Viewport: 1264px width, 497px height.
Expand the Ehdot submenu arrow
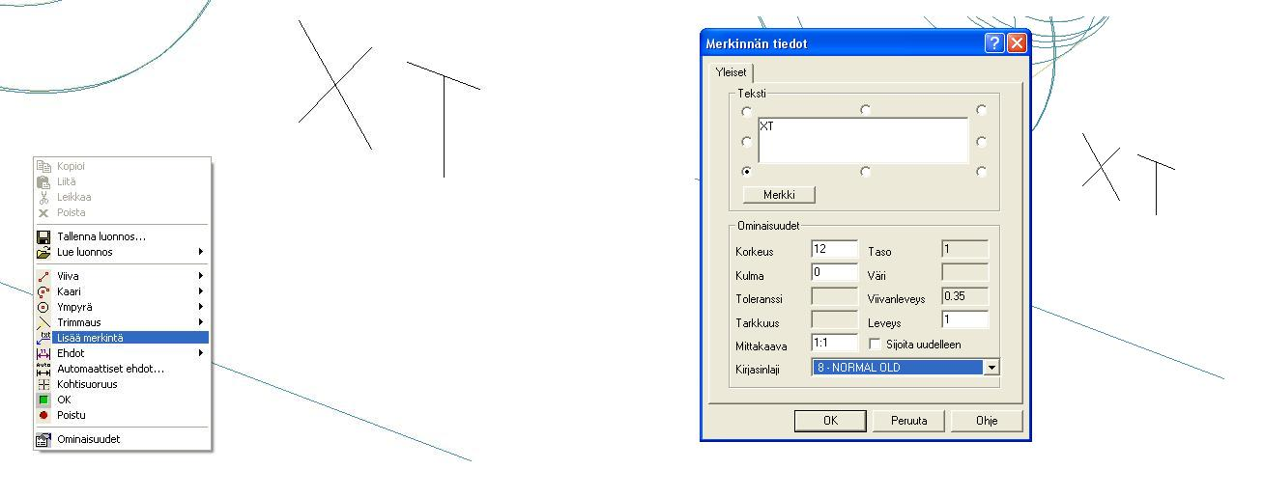pos(201,353)
